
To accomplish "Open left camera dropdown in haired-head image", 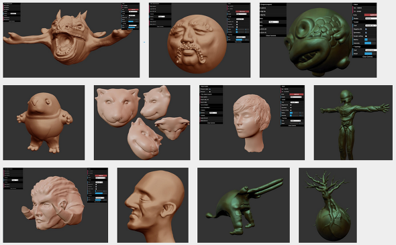I will (213, 113).
